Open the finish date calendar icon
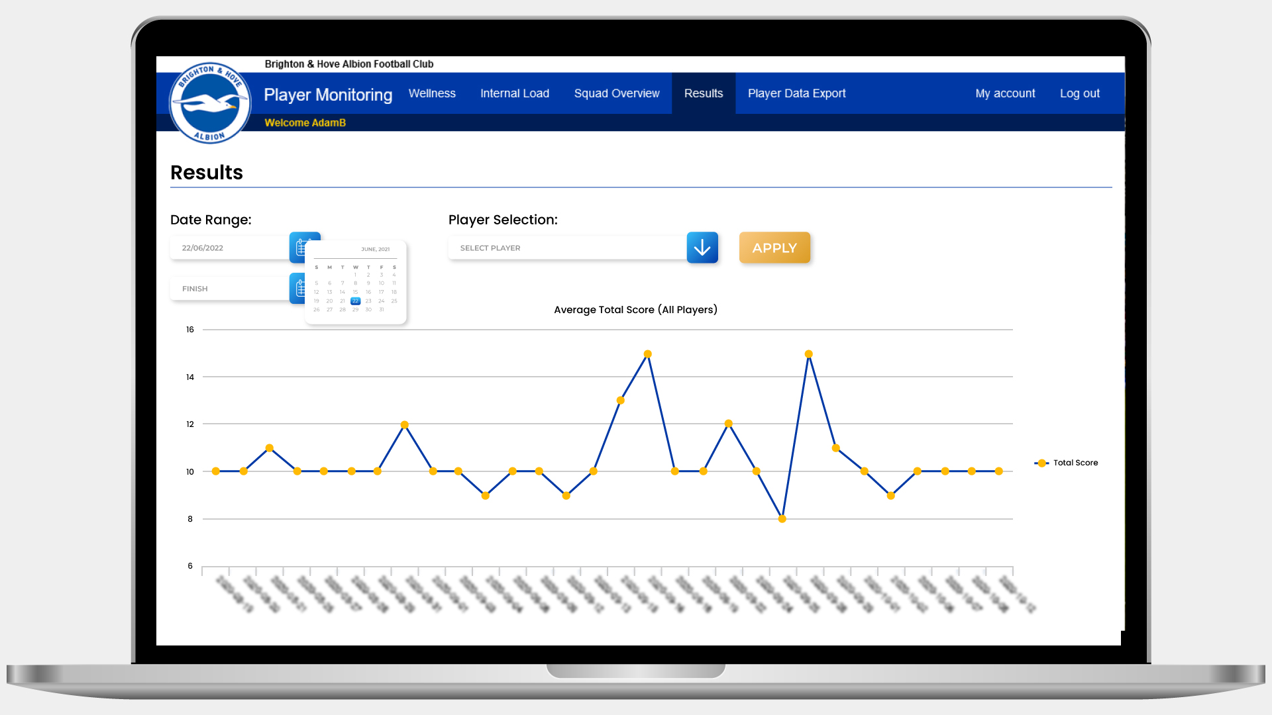1272x715 pixels. pyautogui.click(x=297, y=288)
